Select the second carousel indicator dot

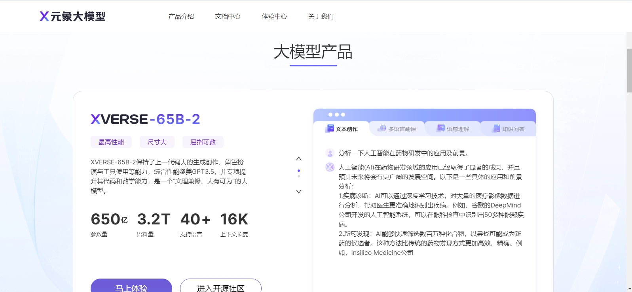(299, 176)
